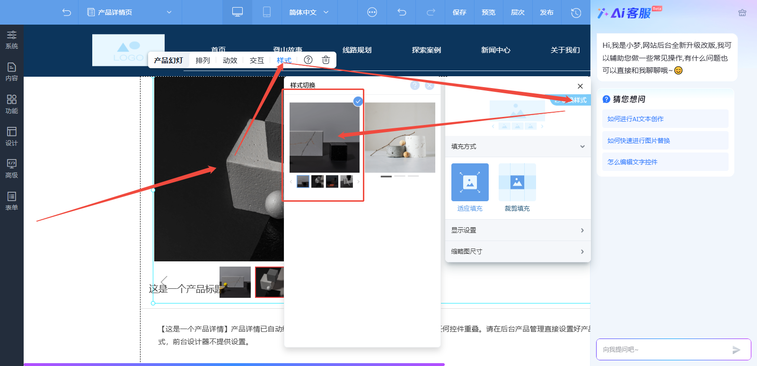The width and height of the screenshot is (757, 366).
Task: Click the help question mark in widget toolbar
Action: [308, 60]
